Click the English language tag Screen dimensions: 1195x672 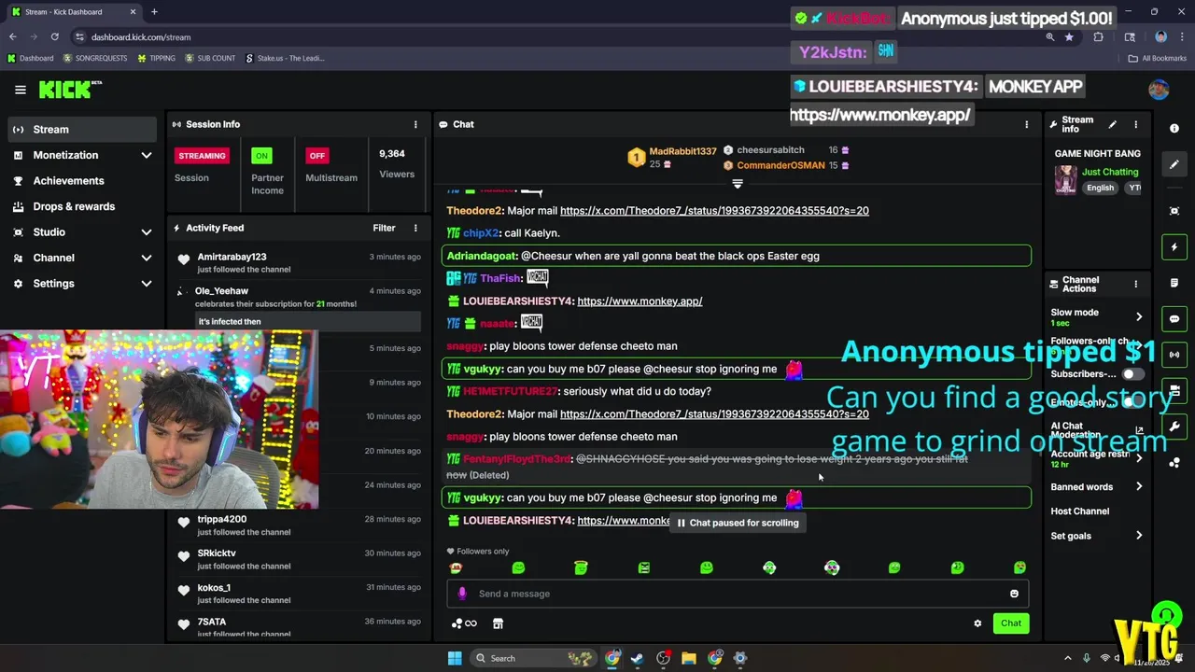1100,188
